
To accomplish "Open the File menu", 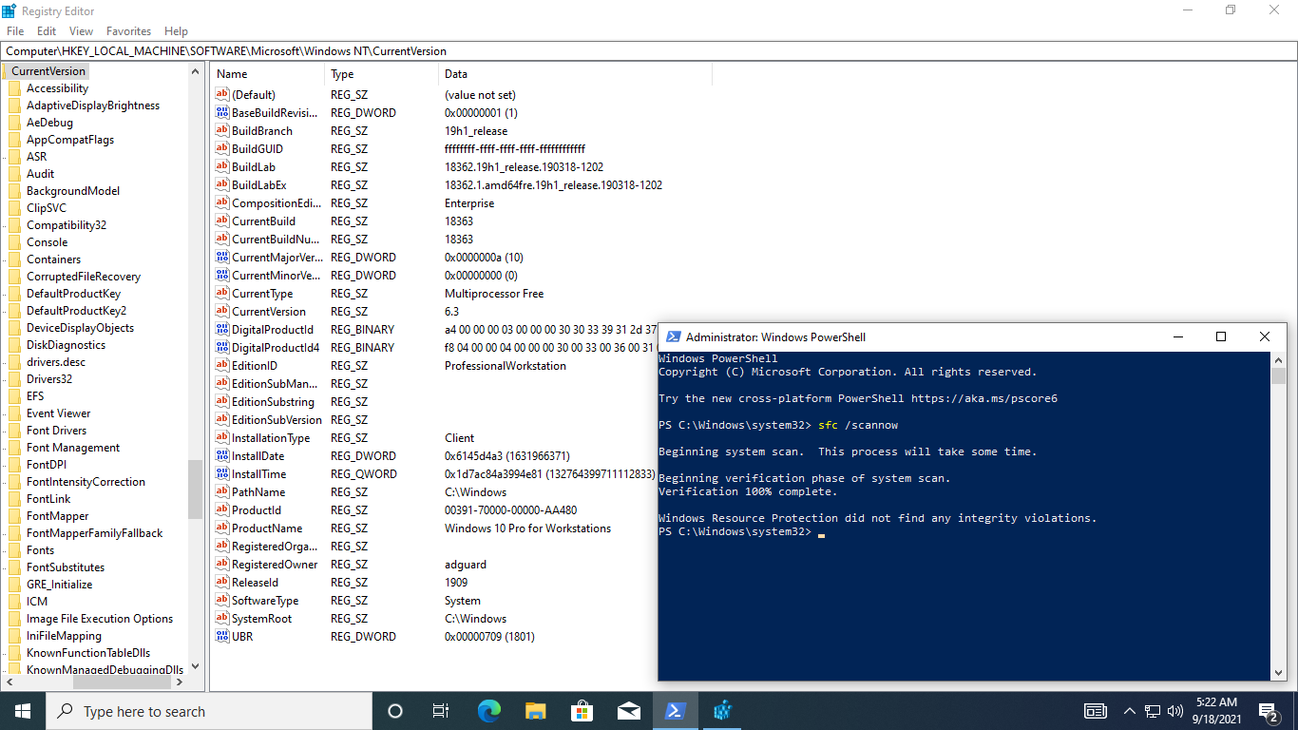I will click(15, 31).
